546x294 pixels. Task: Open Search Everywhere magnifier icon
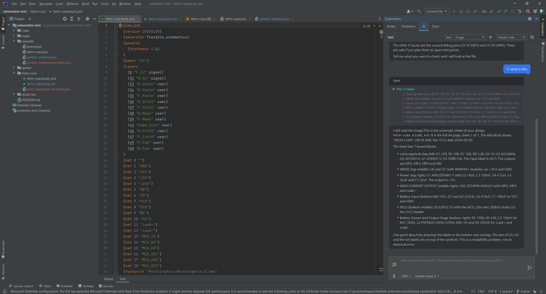coord(528,11)
